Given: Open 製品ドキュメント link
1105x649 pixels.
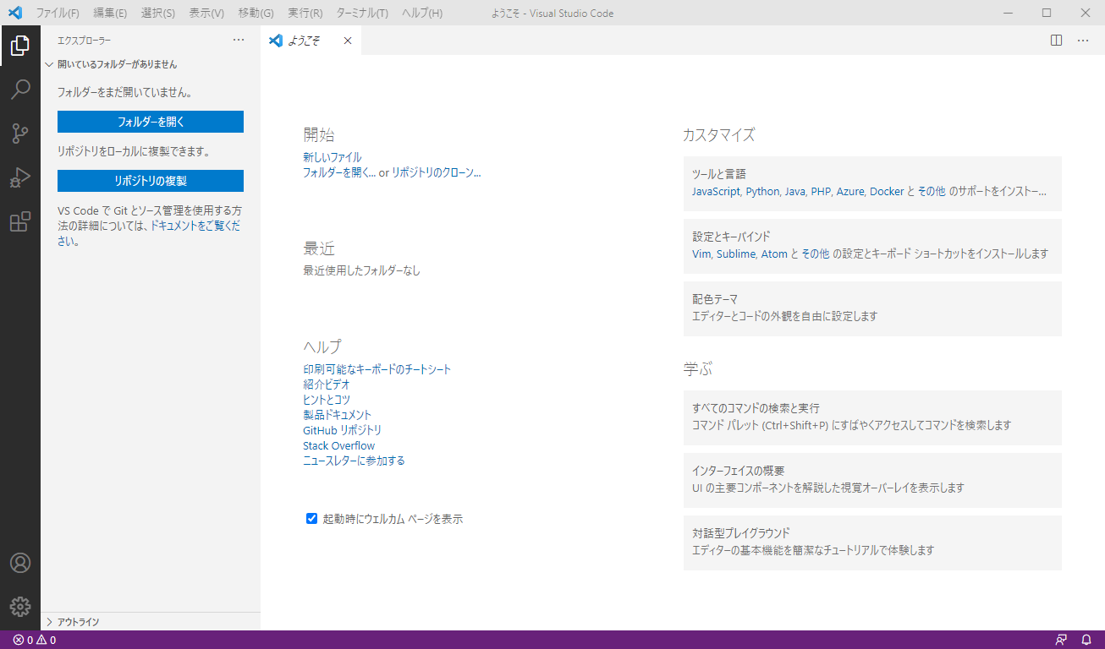Looking at the screenshot, I should click(x=337, y=415).
